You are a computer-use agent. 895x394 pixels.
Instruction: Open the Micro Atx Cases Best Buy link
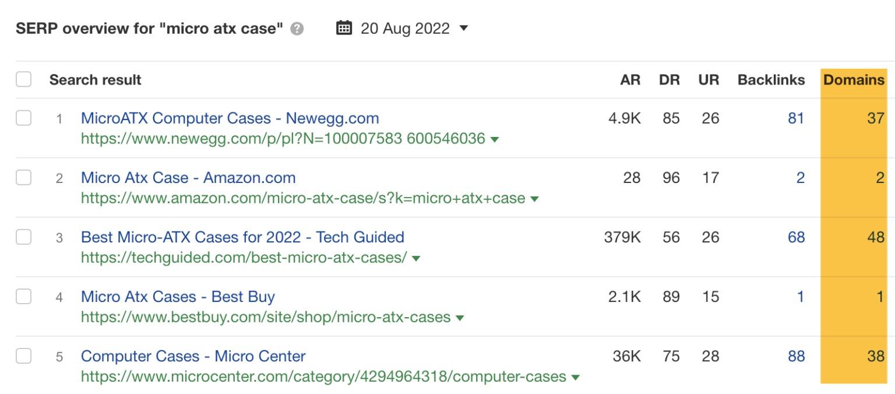click(178, 297)
